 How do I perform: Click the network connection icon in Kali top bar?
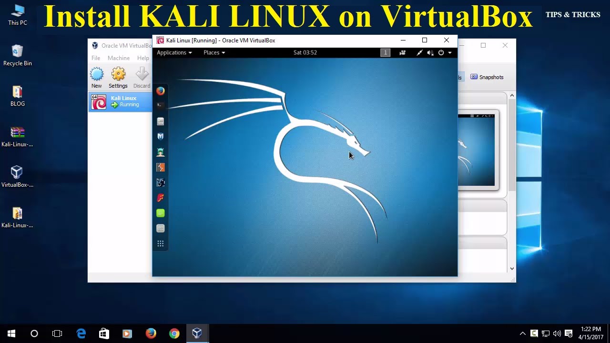coord(419,52)
